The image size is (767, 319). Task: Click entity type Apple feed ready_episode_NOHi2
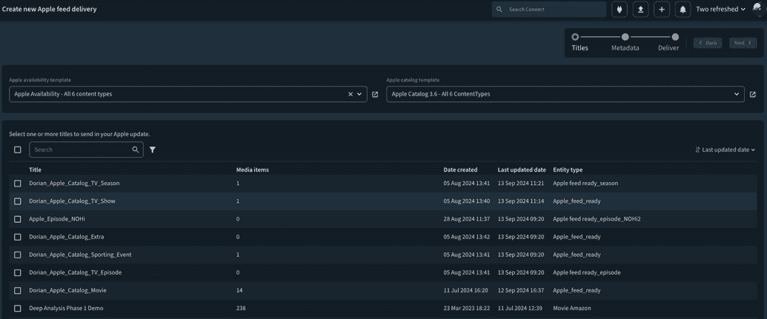[x=597, y=219]
